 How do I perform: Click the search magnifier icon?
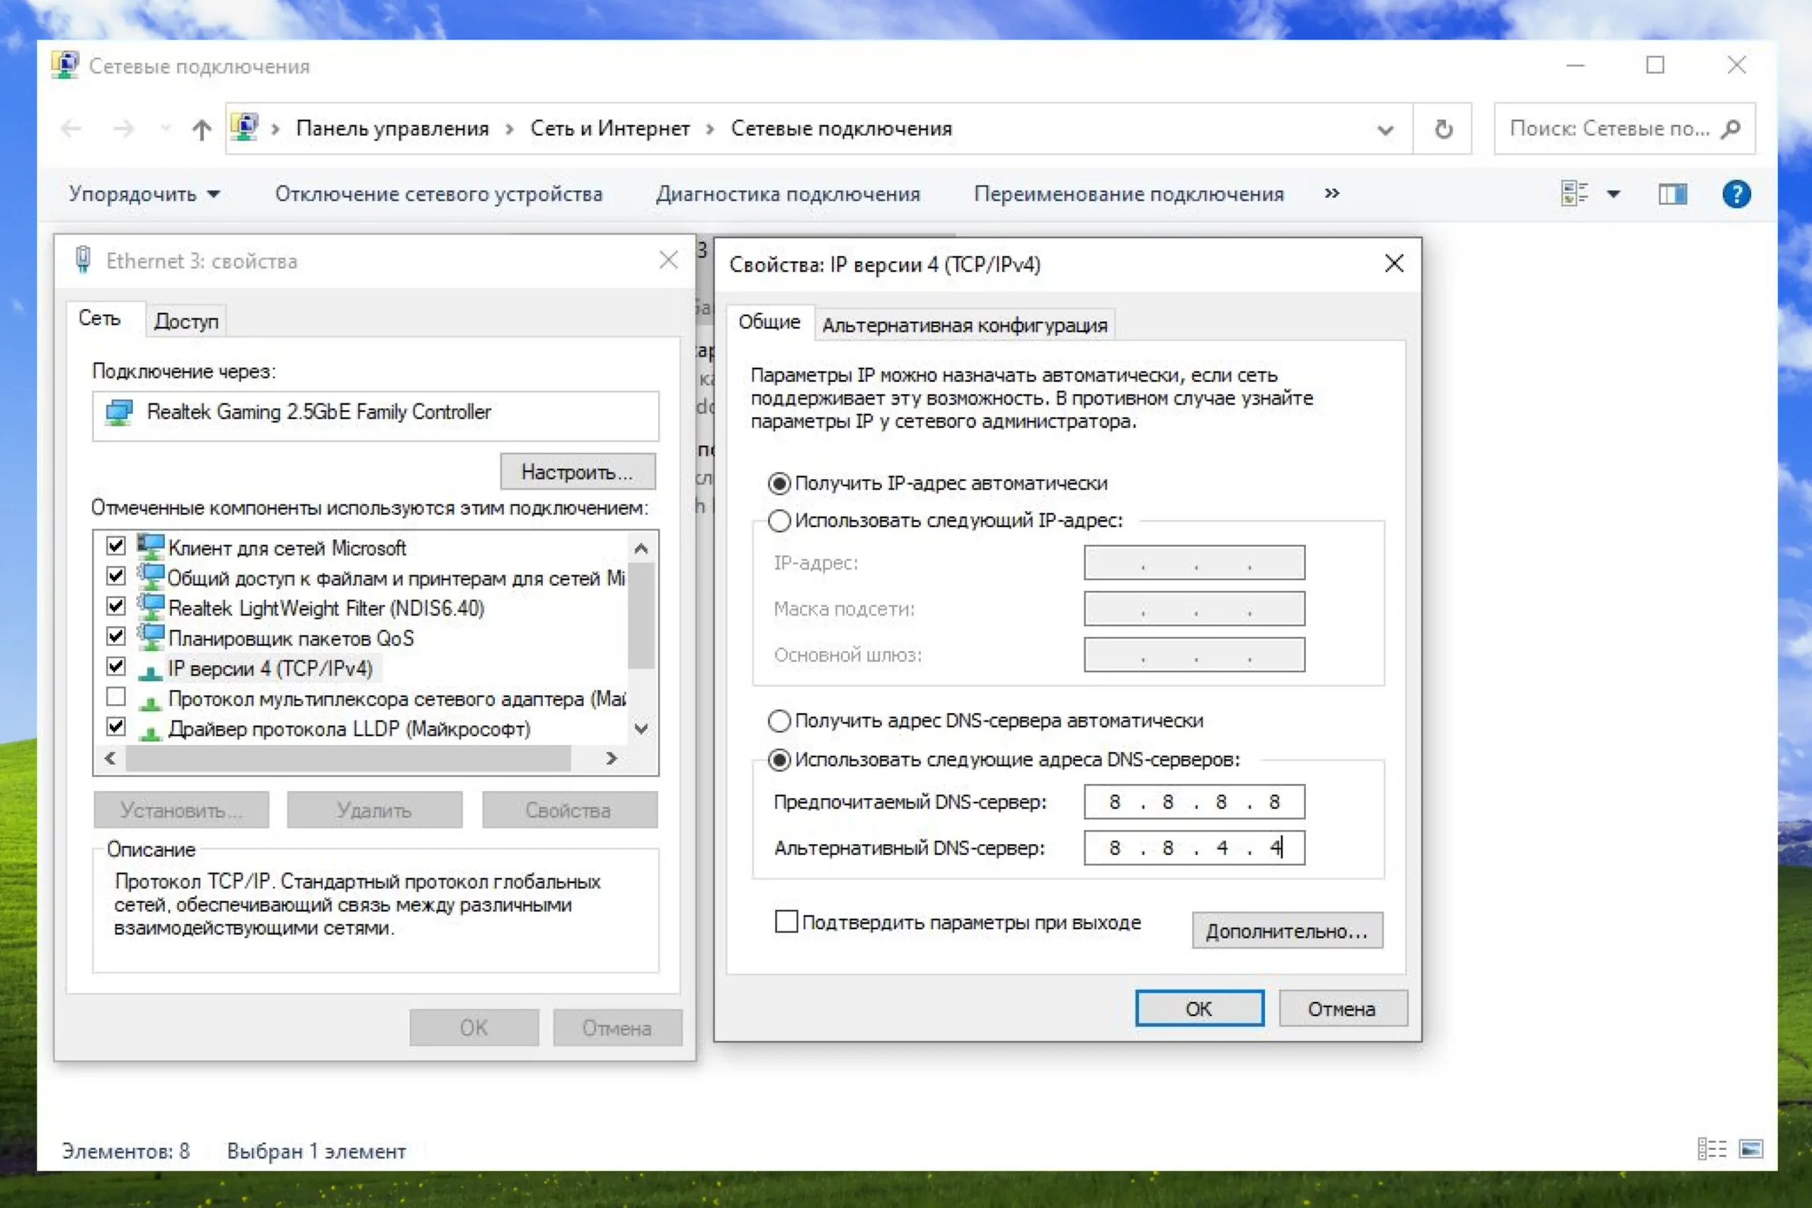tap(1731, 129)
